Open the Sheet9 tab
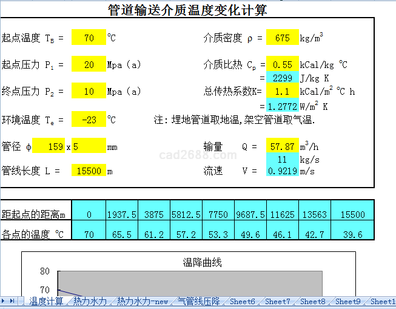The height and width of the screenshot is (309, 396). click(x=348, y=301)
